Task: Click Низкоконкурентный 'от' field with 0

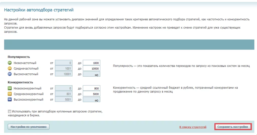Action: [x=63, y=88]
